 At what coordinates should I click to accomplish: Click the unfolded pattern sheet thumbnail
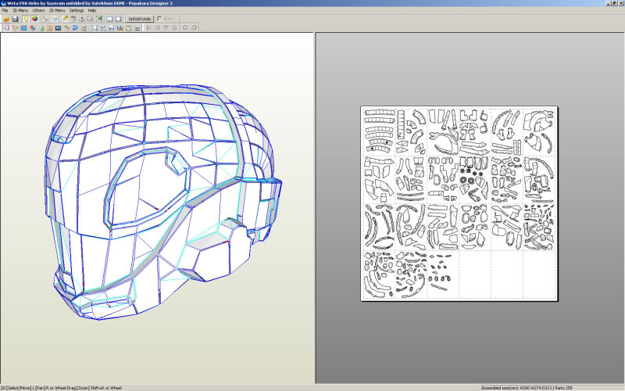pos(459,203)
